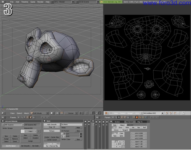The width and height of the screenshot is (191, 150).
Task: Toggle occlude background geometry cube icon
Action: pyautogui.click(x=100, y=113)
